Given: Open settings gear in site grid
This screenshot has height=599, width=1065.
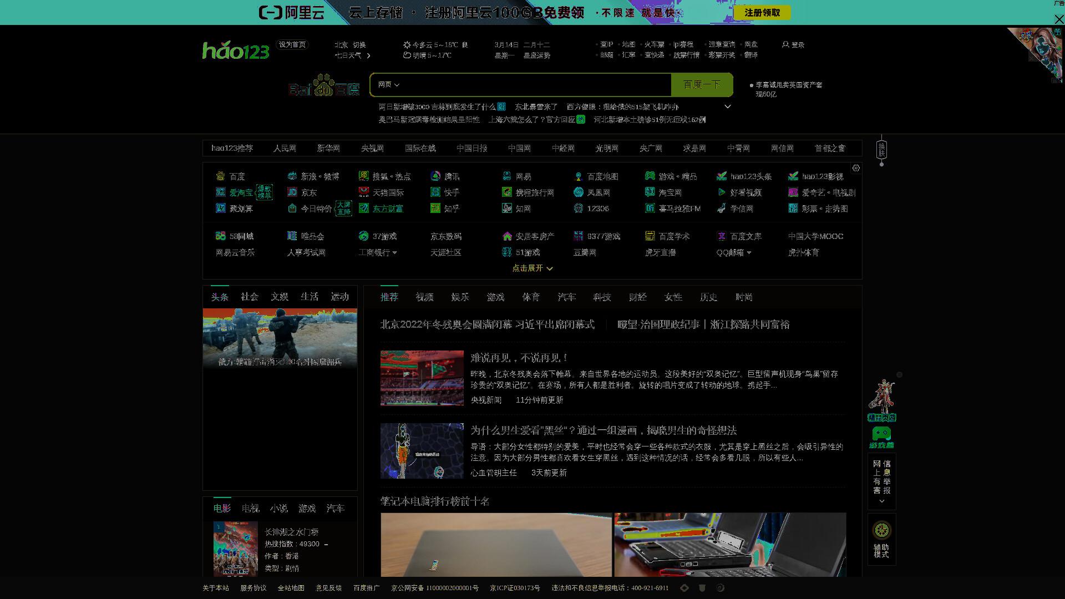Looking at the screenshot, I should 856,168.
